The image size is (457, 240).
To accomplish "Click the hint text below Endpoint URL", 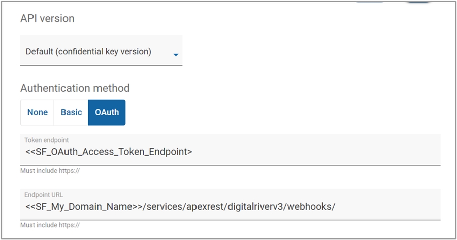I will 50,225.
